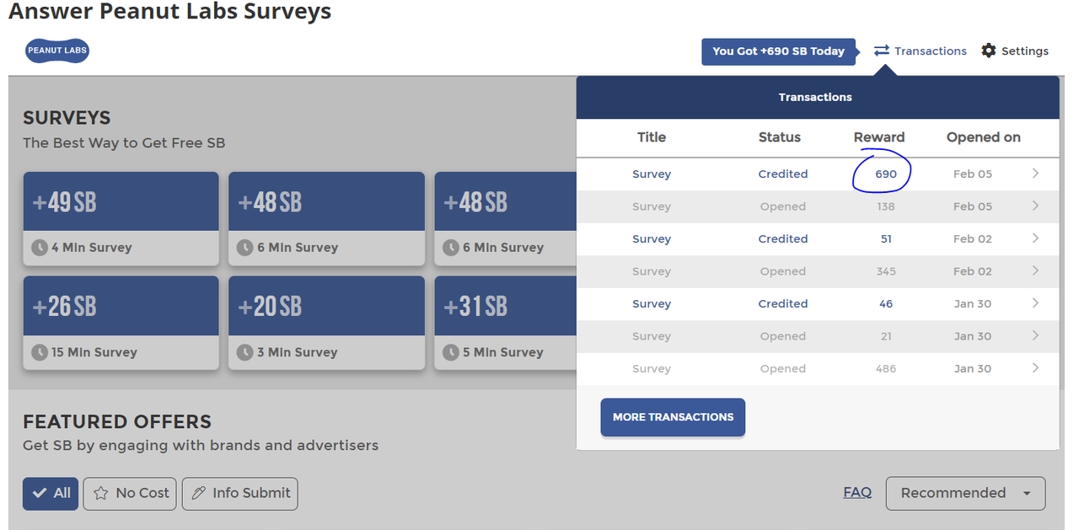Image resolution: width=1079 pixels, height=530 pixels.
Task: Click Credited status in the 51 row
Action: coord(783,238)
